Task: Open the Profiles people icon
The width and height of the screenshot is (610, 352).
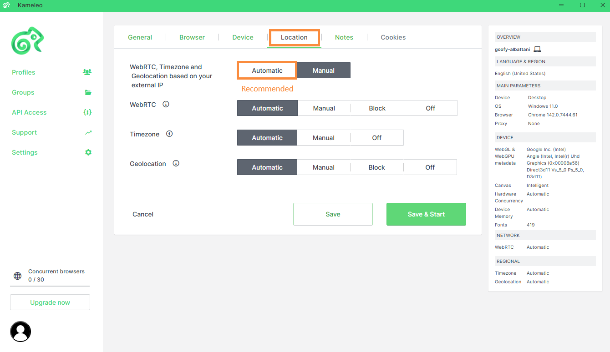Action: coord(87,72)
